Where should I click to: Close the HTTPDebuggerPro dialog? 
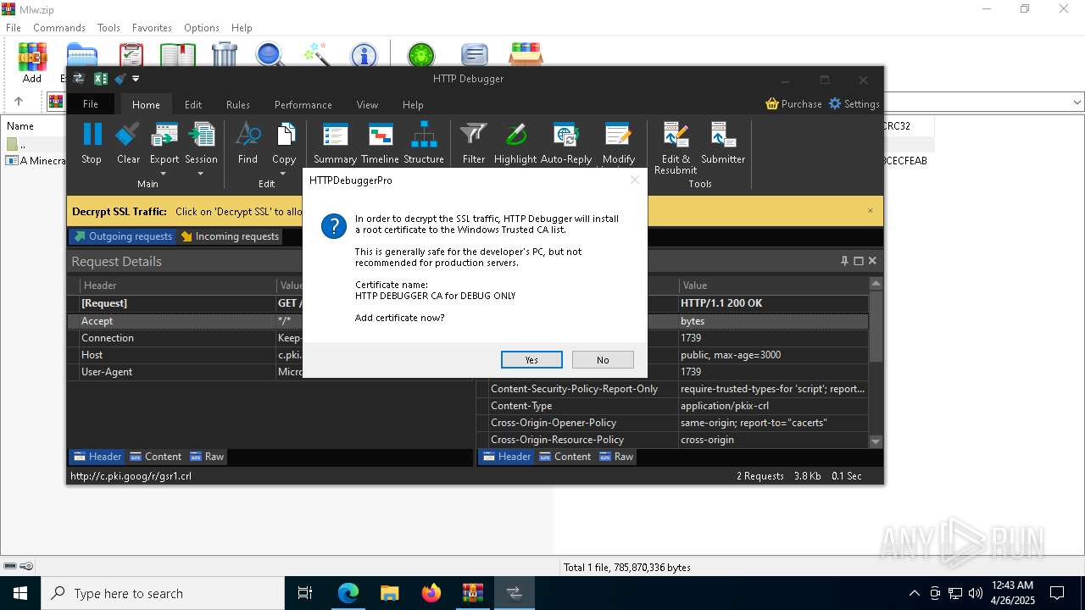[x=634, y=180]
